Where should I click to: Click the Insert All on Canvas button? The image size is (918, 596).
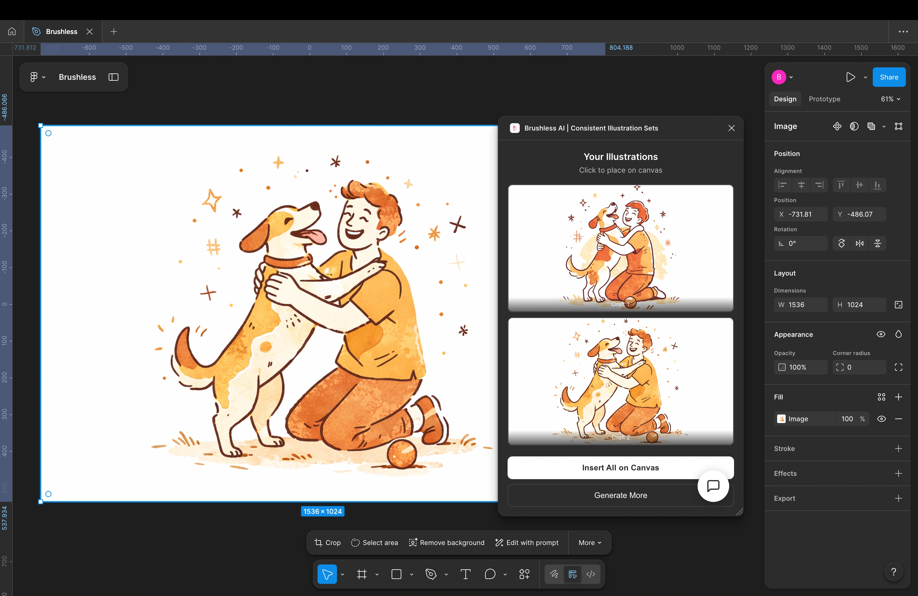(620, 468)
